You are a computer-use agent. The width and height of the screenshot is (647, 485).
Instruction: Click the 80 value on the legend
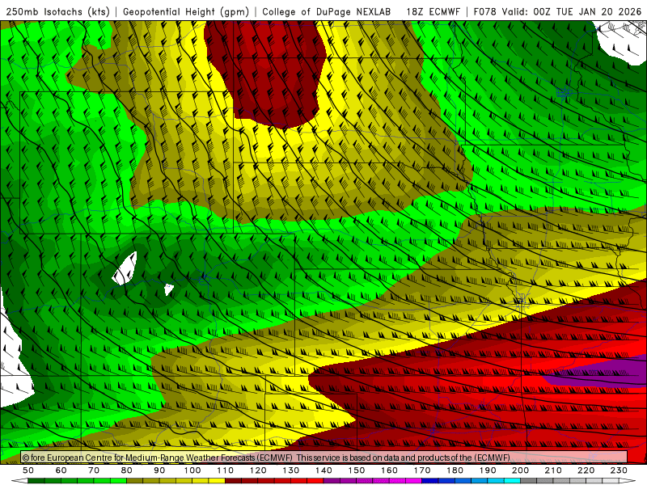(x=127, y=470)
